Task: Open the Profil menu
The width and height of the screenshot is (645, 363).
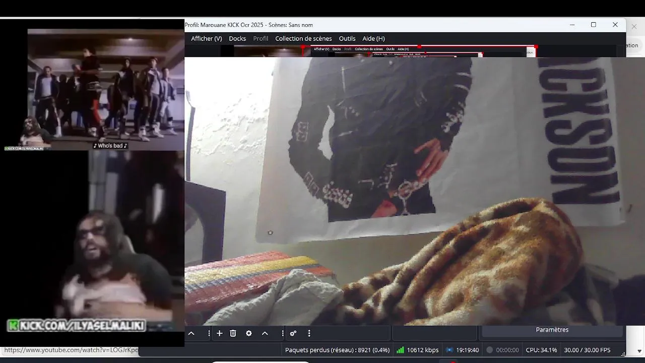Action: coord(261,38)
